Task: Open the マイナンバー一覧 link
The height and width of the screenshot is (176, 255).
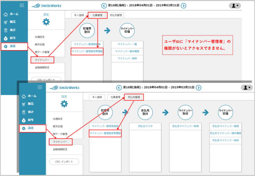Action: tap(127, 44)
